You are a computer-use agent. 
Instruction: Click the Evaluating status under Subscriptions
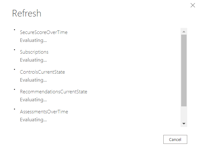pyautogui.click(x=33, y=60)
